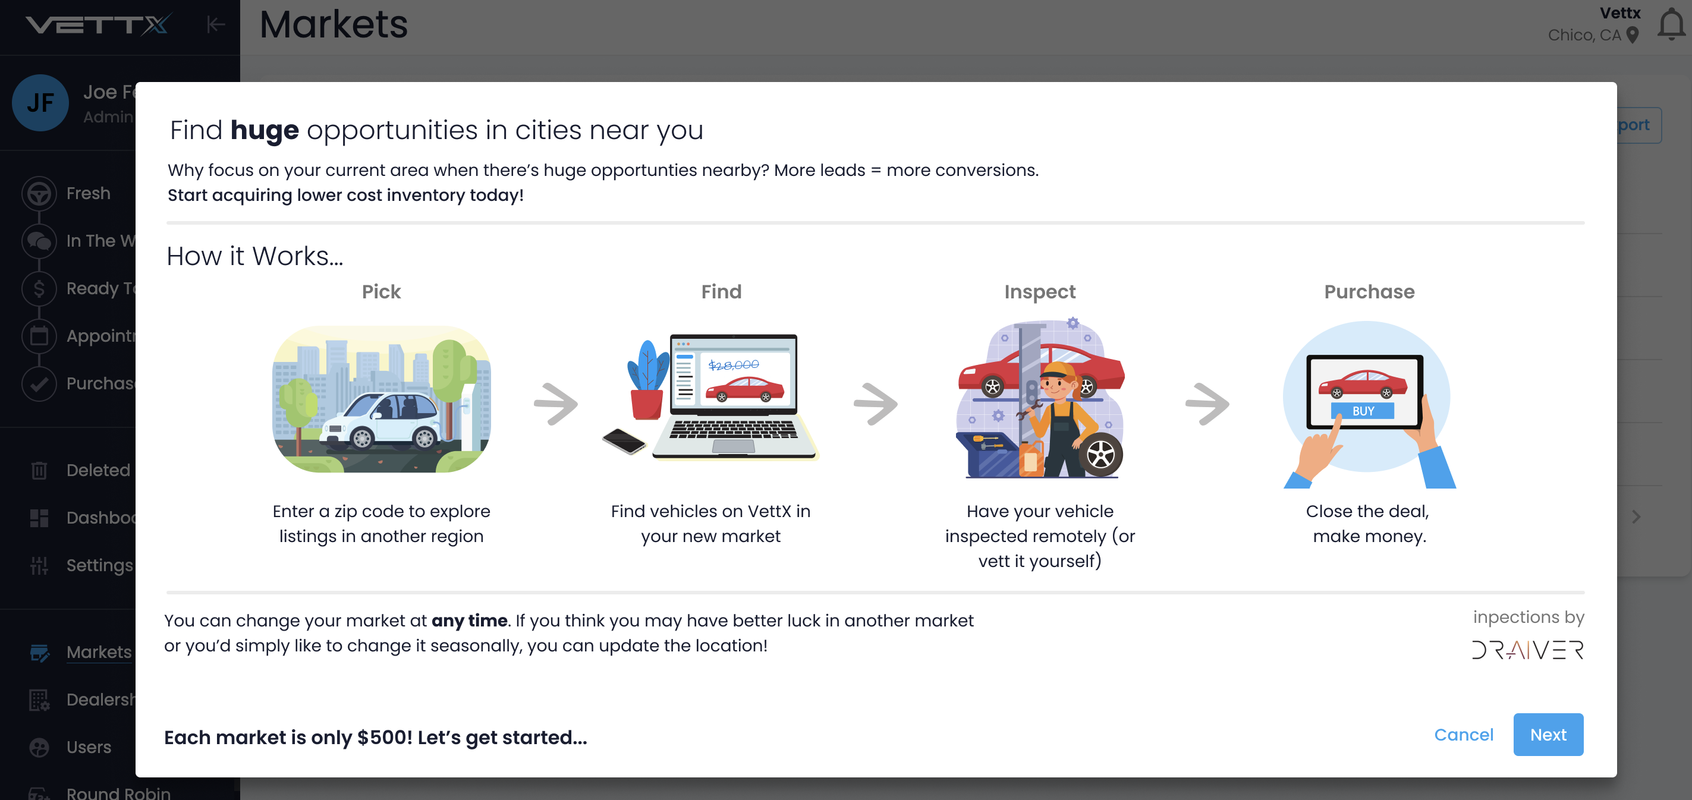
Task: Click the notification bell icon
Action: 1671,25
